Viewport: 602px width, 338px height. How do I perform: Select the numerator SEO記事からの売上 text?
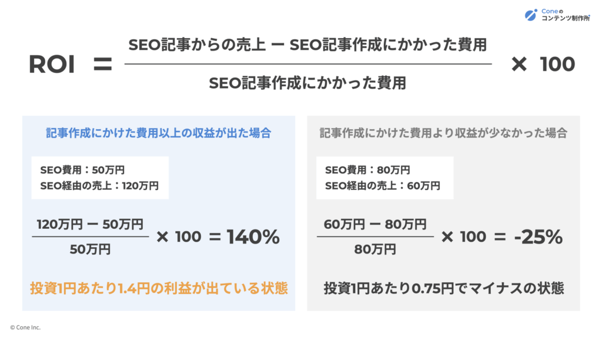click(197, 45)
